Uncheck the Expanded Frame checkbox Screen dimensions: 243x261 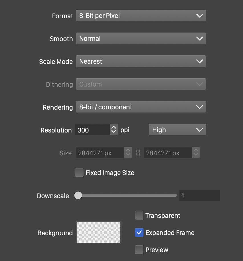click(139, 233)
